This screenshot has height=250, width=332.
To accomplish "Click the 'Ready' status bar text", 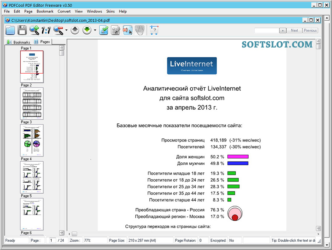I will [x=10, y=240].
